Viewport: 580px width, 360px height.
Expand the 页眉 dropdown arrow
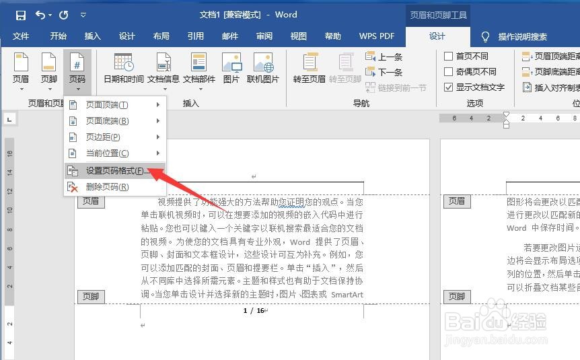click(x=22, y=89)
